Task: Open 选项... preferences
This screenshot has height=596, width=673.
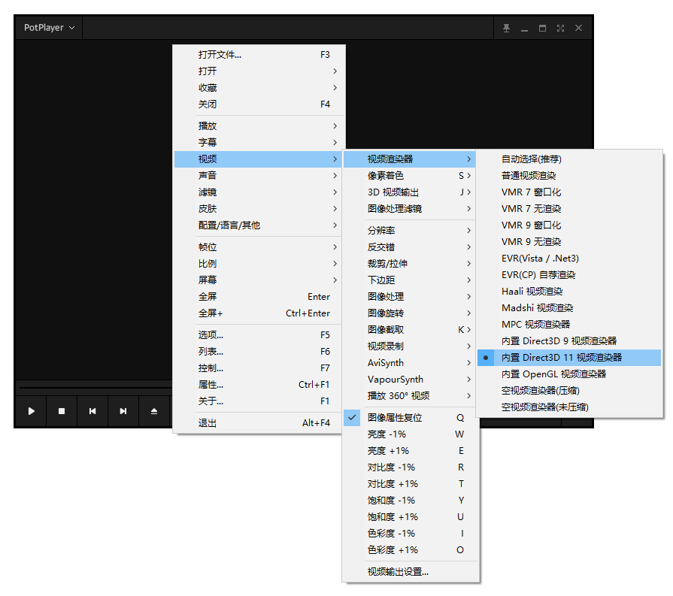Action: click(257, 334)
